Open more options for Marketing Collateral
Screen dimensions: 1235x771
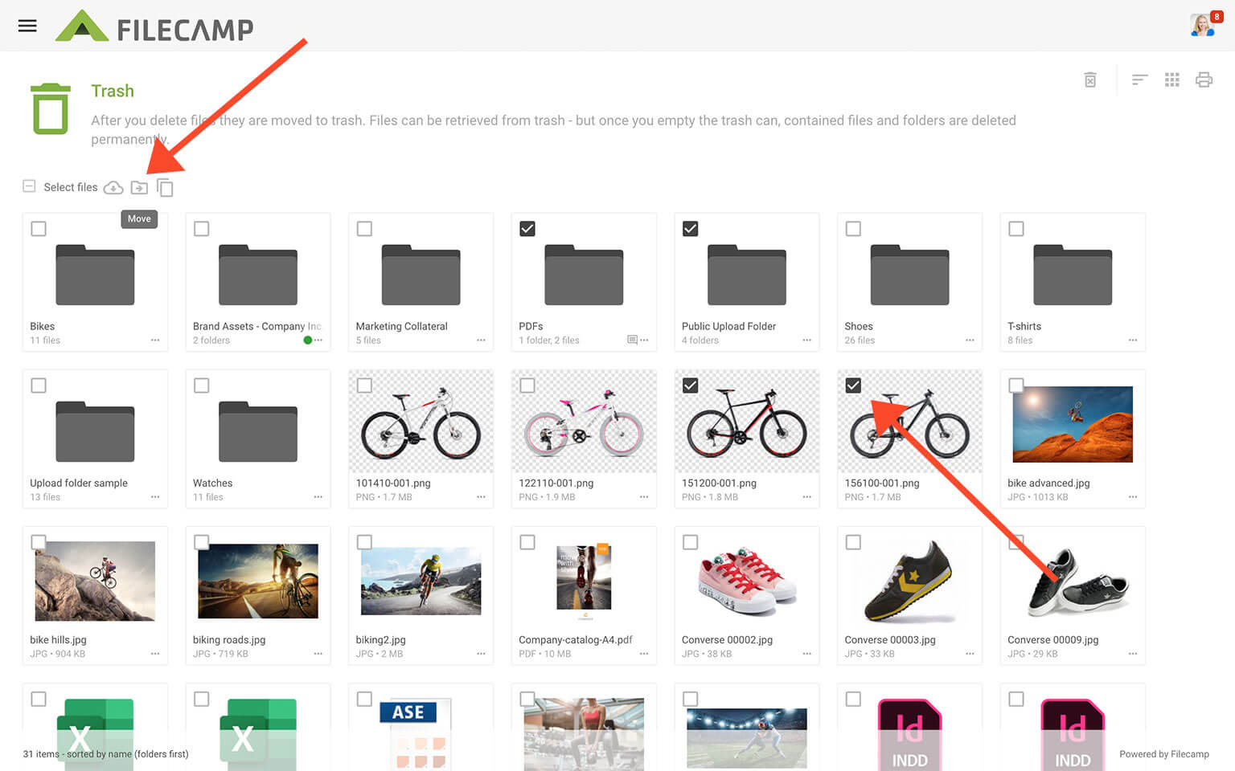pyautogui.click(x=481, y=341)
